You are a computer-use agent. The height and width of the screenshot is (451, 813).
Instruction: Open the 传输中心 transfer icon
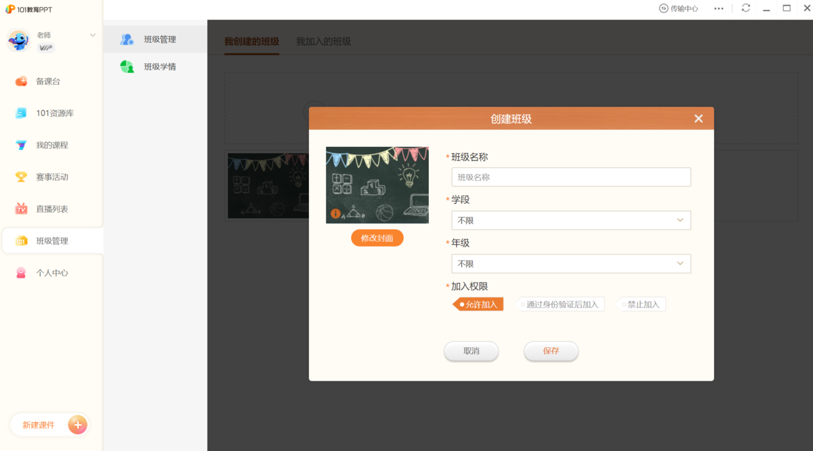click(663, 8)
